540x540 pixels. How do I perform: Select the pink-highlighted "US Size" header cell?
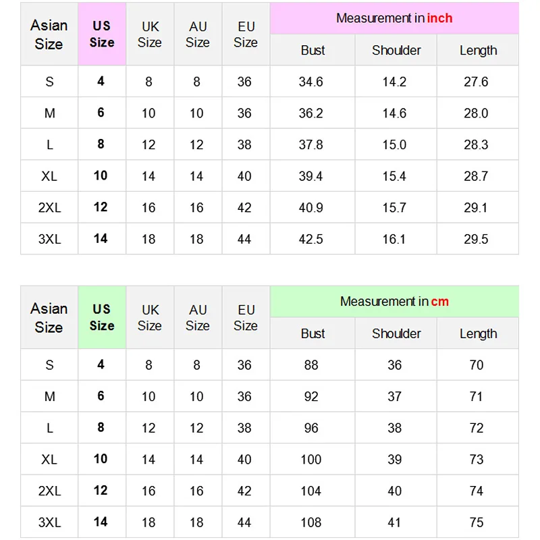click(102, 34)
